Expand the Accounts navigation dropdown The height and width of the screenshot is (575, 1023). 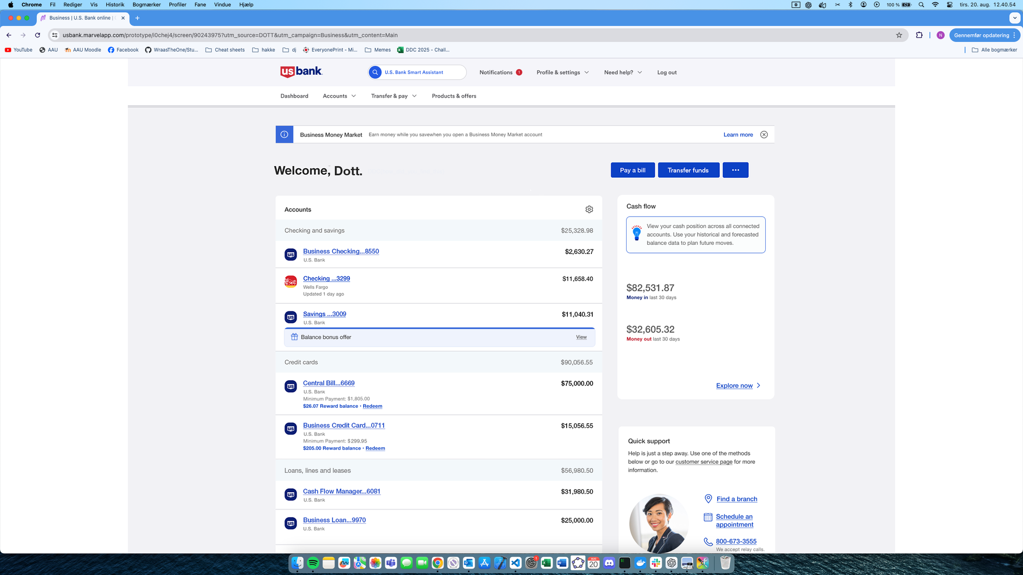tap(339, 96)
